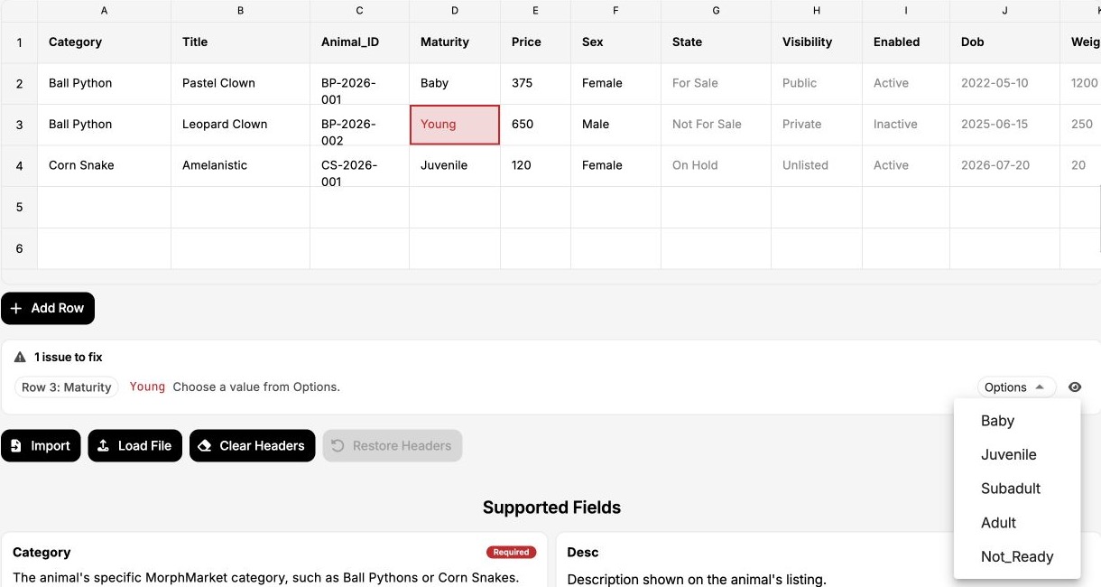Choose Not_Ready from the options list
The image size is (1101, 587).
click(x=1017, y=556)
